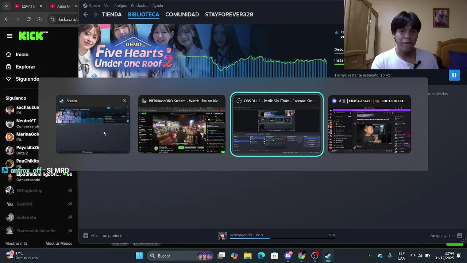Close Steam window from task switcher

124,101
